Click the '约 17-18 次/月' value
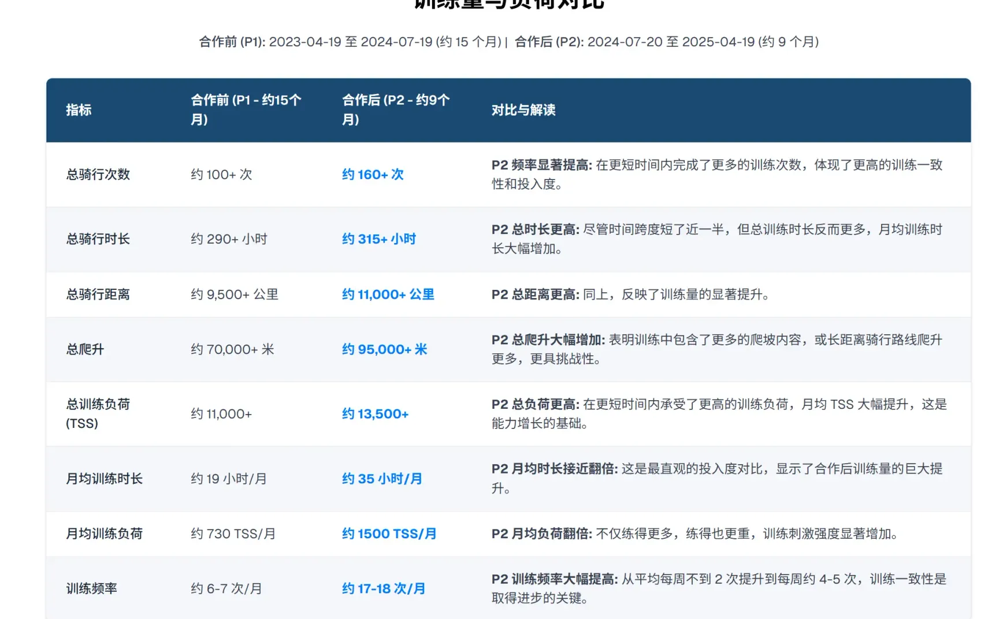 [384, 588]
